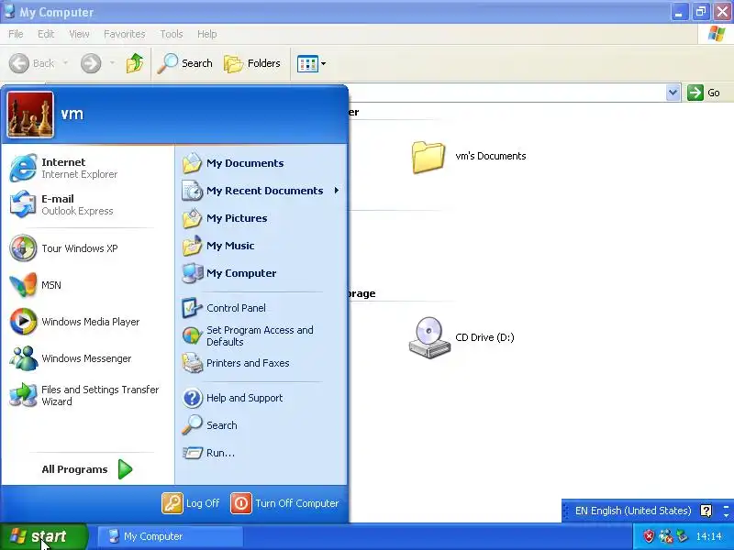Launch Outlook Express E-mail
Screen dimensions: 734x550
pos(87,204)
